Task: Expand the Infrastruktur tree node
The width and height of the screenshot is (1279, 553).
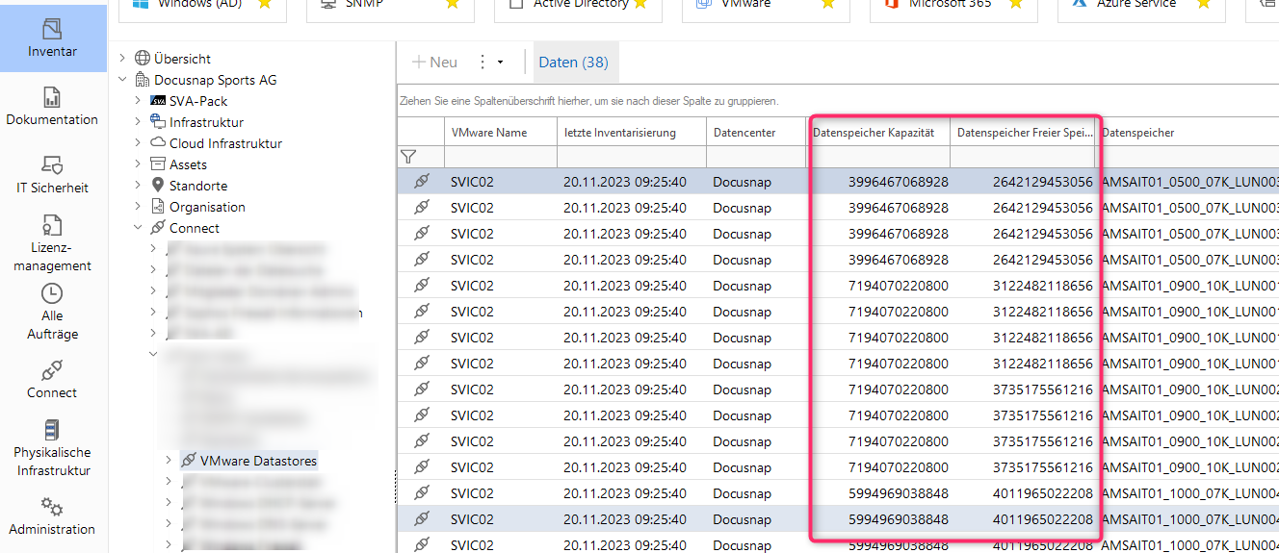Action: tap(138, 122)
